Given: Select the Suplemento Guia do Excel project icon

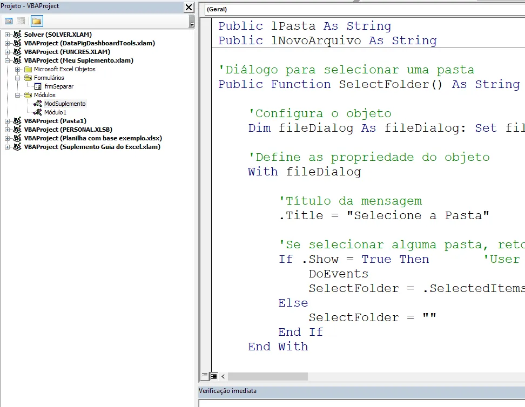Looking at the screenshot, I should click(x=17, y=147).
